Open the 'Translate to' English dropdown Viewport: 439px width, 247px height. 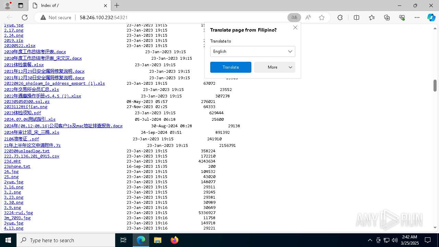point(253,51)
